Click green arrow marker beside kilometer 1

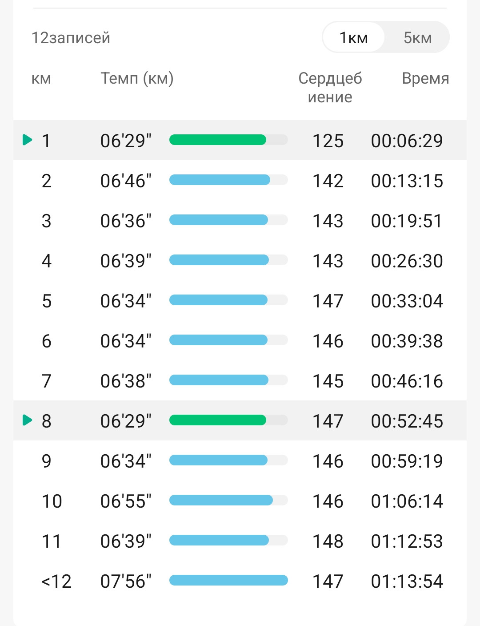click(28, 140)
